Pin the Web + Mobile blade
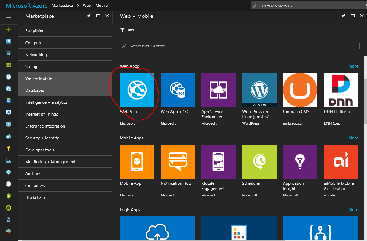This screenshot has width=367, height=241. [343, 16]
